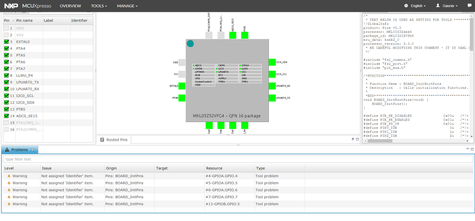
Task: Click the code panel scroll down arrow
Action: pyautogui.click(x=471, y=136)
